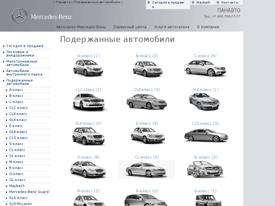275x206 pixels.
Task: Open the S-класс (8) text link
Action: (x=88, y=158)
